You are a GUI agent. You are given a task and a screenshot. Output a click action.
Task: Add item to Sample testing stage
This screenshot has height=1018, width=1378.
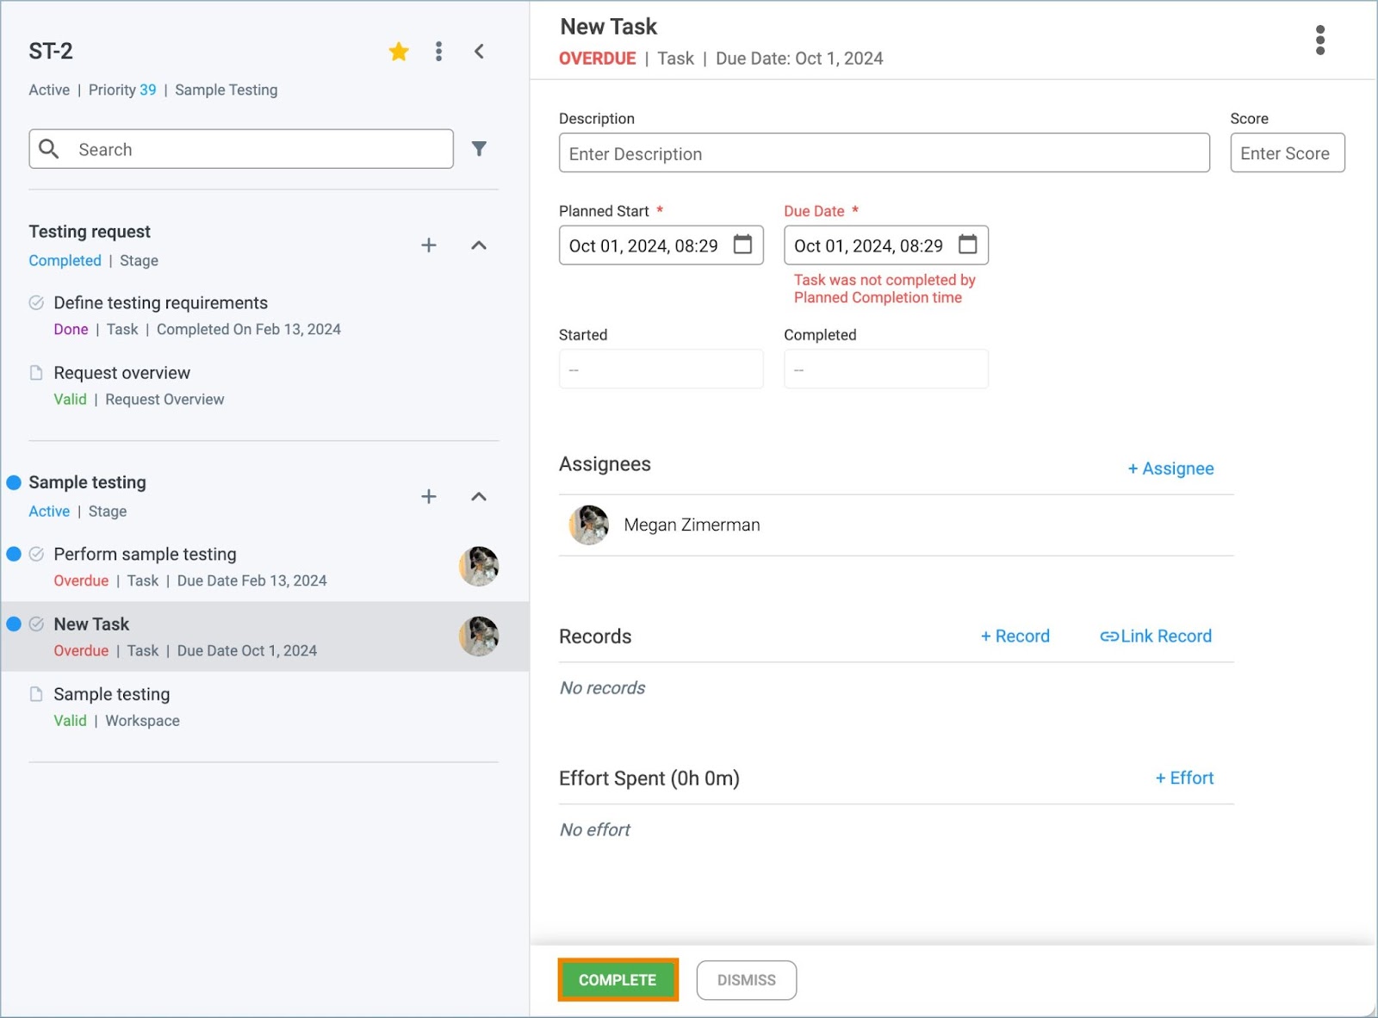pos(429,497)
